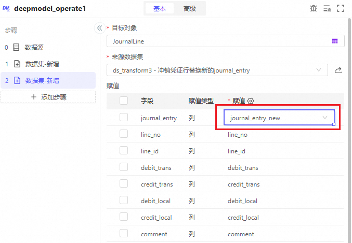Toggle fullscreen mode icon

point(341,8)
